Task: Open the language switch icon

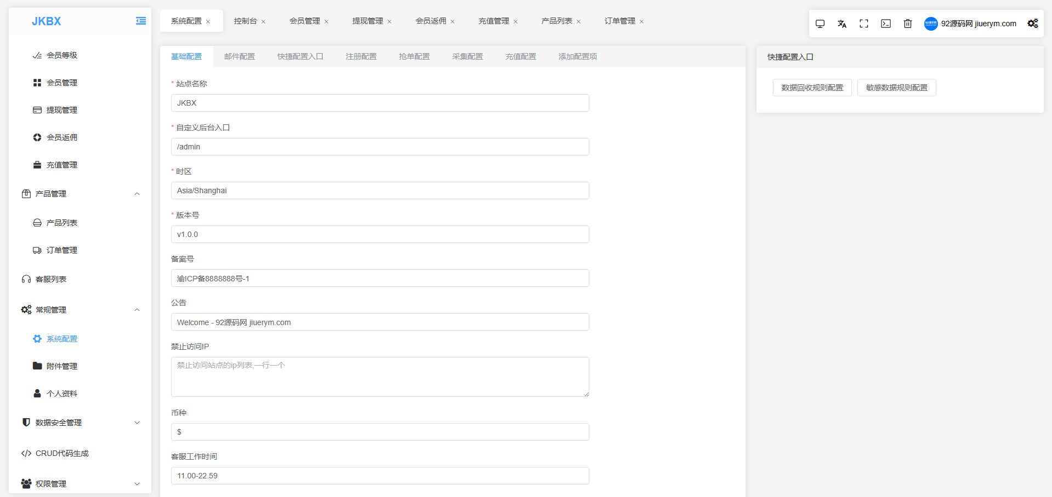Action: [x=842, y=24]
